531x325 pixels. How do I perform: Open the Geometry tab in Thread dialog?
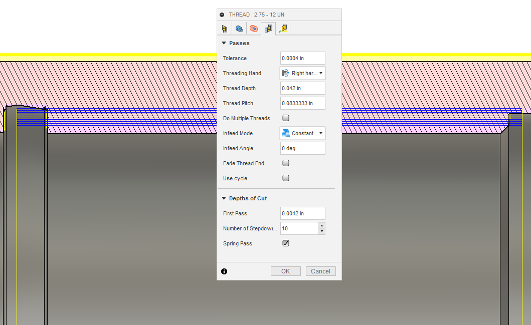(239, 29)
